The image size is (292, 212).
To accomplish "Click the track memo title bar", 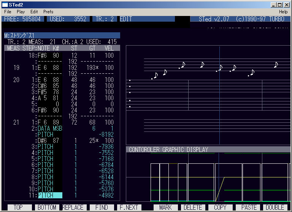I will pyautogui.click(x=62, y=35).
